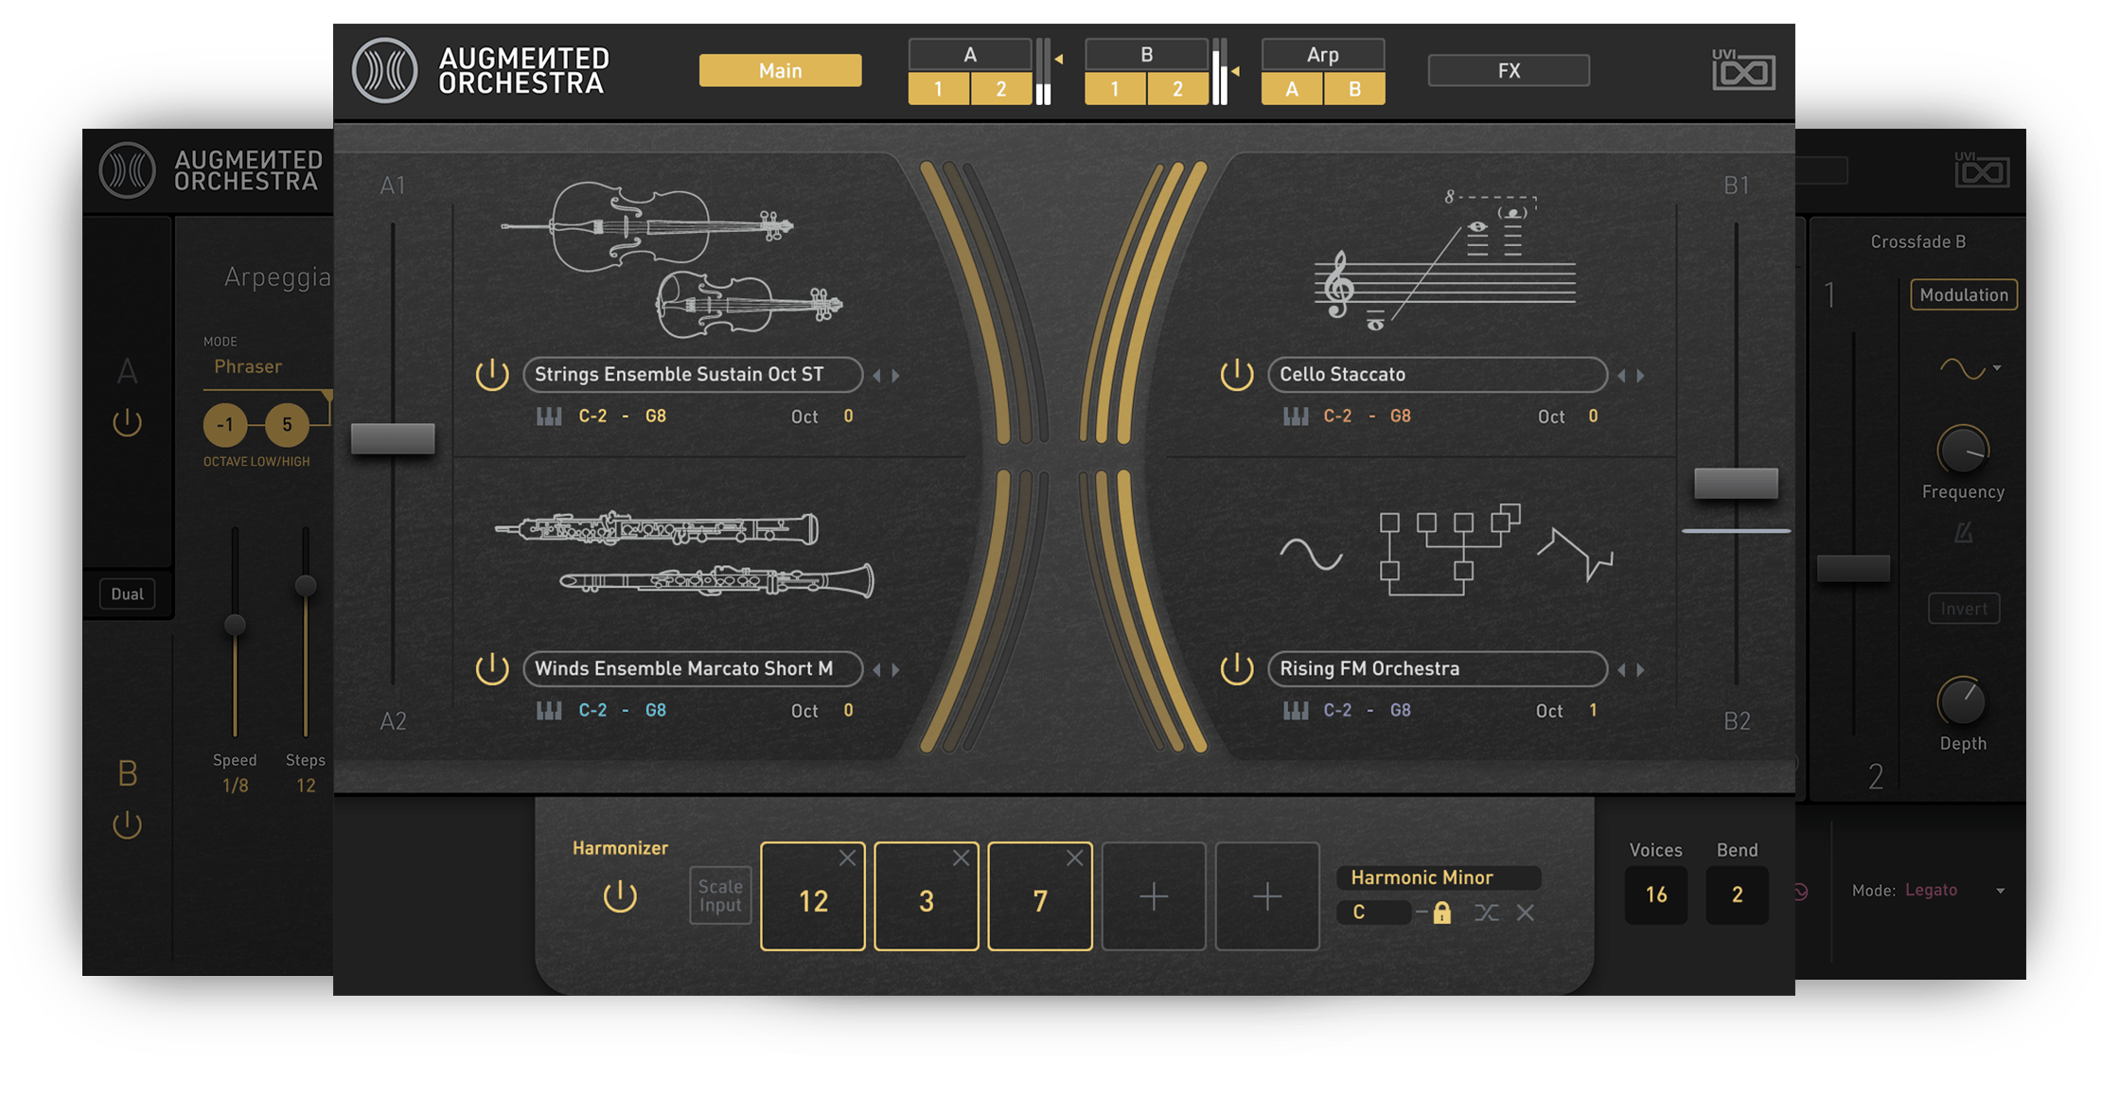Toggle power for Rising FM Orchestra layer
Viewport: 2102px width, 1098px height.
point(1237,669)
